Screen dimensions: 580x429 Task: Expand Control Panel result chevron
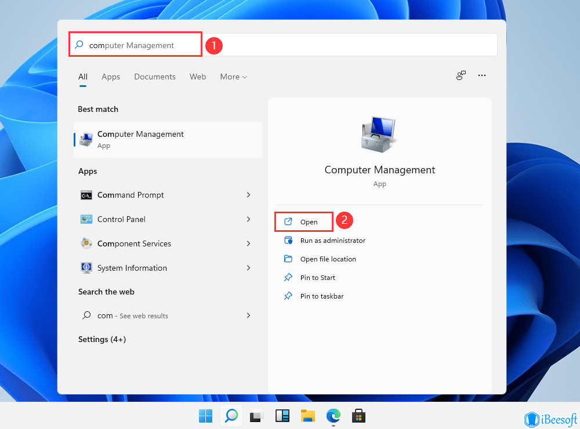248,219
